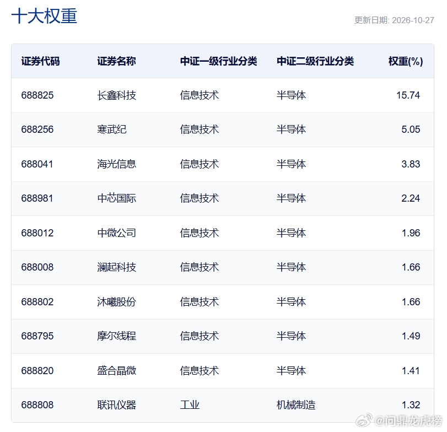Select the name 联讯仪器
This screenshot has width=447, height=432.
click(x=117, y=405)
